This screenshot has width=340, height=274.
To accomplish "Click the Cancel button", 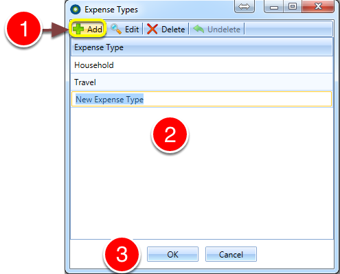I will point(231,254).
